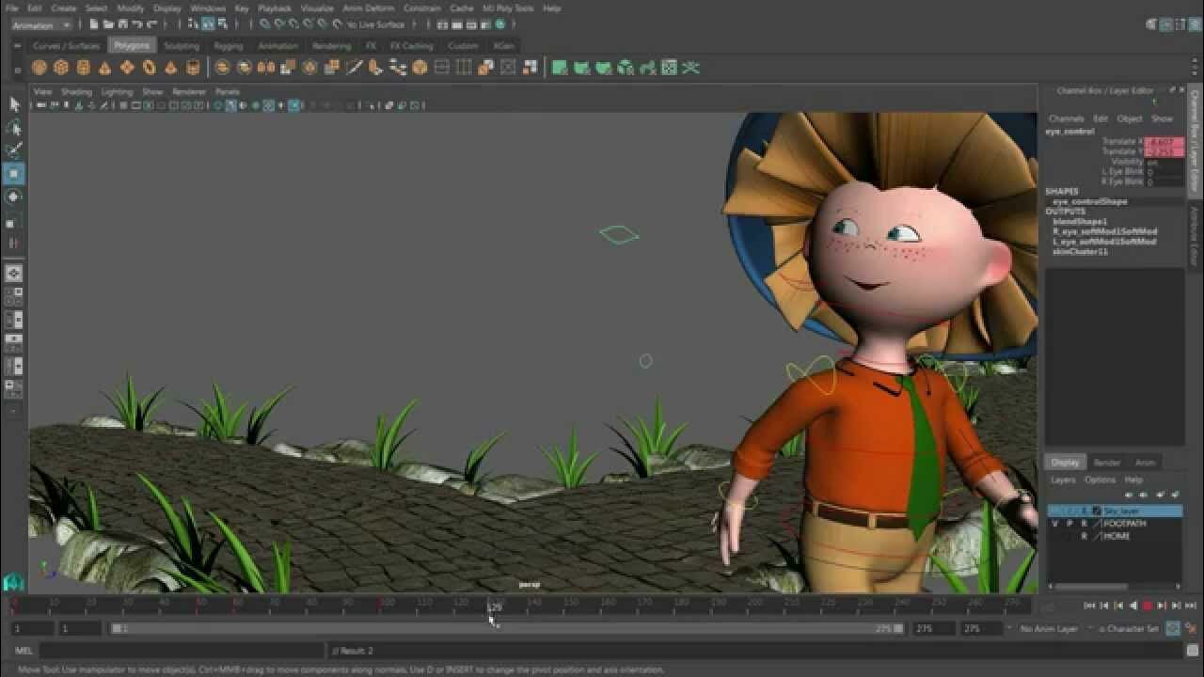Click the single-pane layout icon in the left sidebar
The image size is (1204, 677).
[14, 274]
